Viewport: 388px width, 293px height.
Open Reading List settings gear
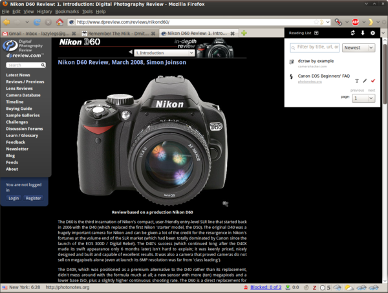click(x=372, y=33)
